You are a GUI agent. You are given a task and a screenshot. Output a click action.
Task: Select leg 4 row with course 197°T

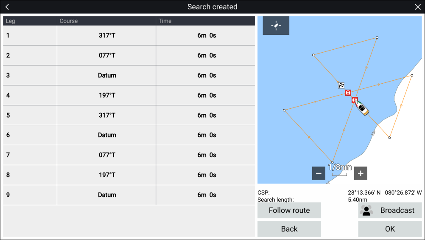(129, 96)
